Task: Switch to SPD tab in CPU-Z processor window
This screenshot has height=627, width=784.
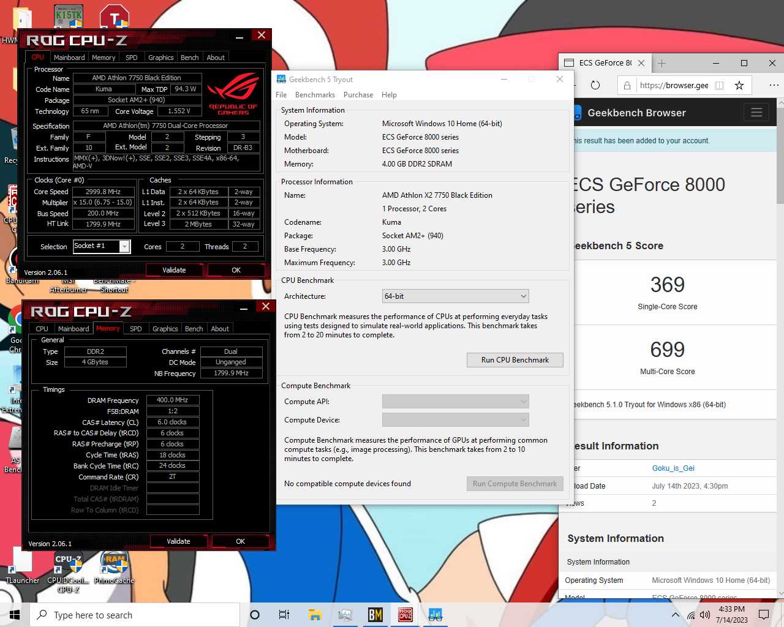Action: (x=132, y=58)
